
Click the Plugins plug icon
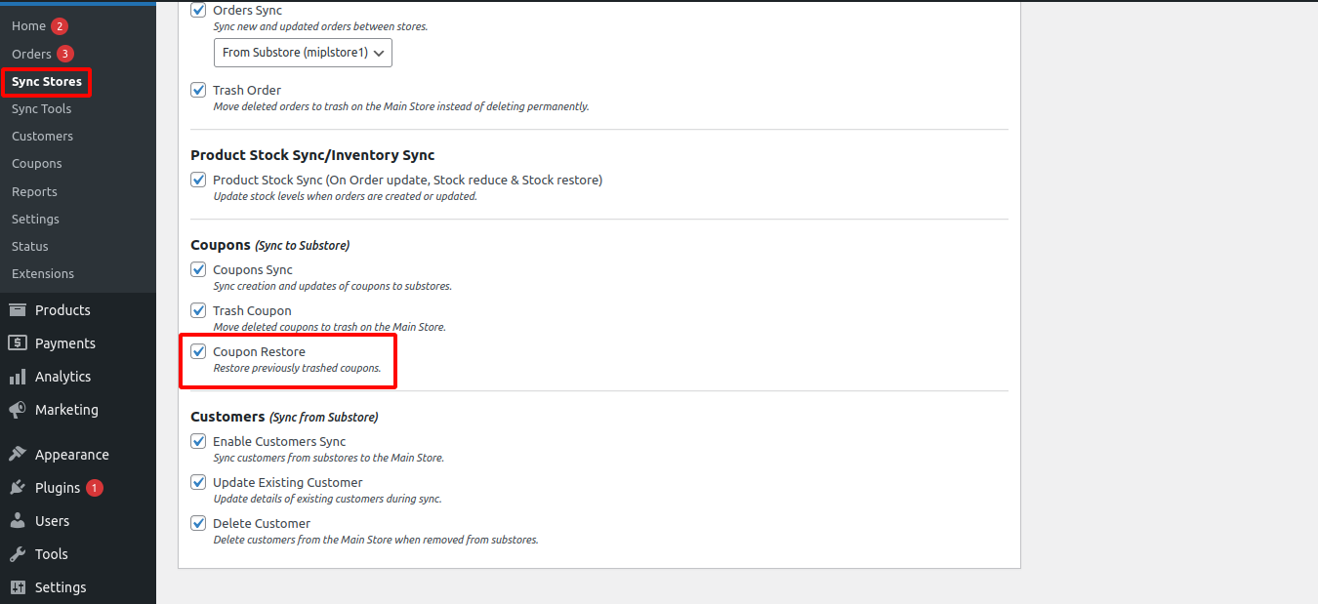pos(18,488)
